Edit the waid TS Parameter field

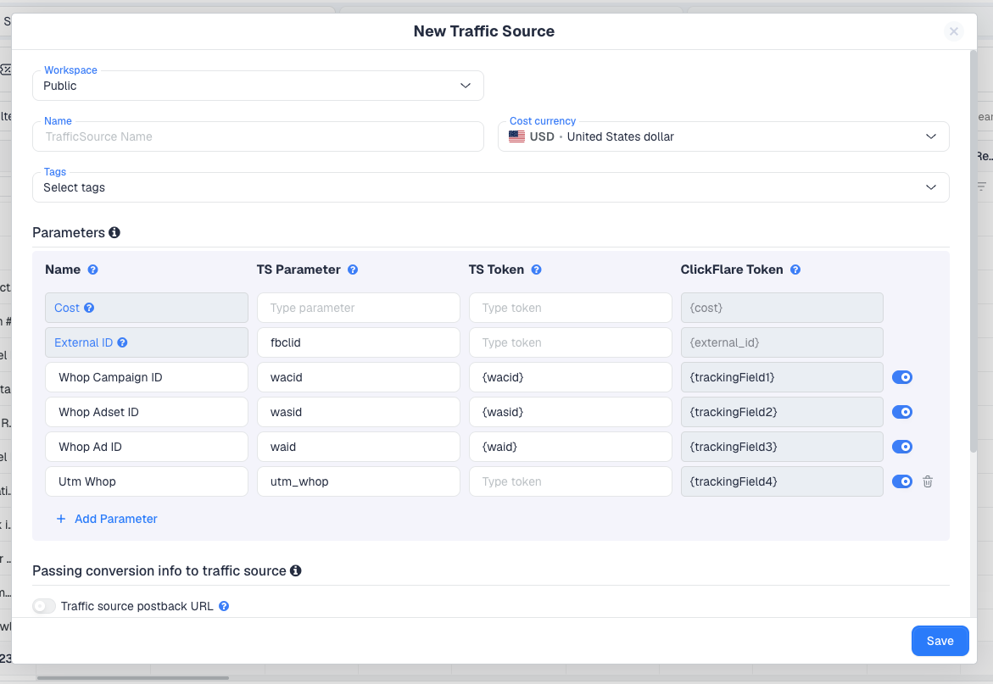pyautogui.click(x=359, y=447)
